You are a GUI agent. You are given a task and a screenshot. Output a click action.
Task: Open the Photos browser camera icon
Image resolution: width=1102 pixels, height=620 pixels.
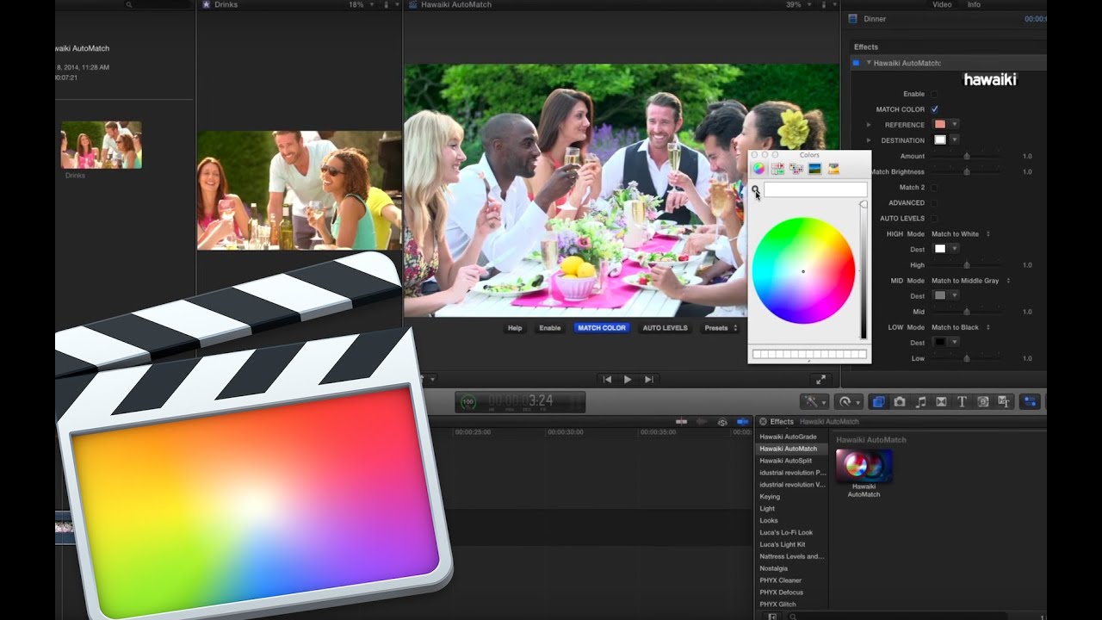(x=900, y=401)
